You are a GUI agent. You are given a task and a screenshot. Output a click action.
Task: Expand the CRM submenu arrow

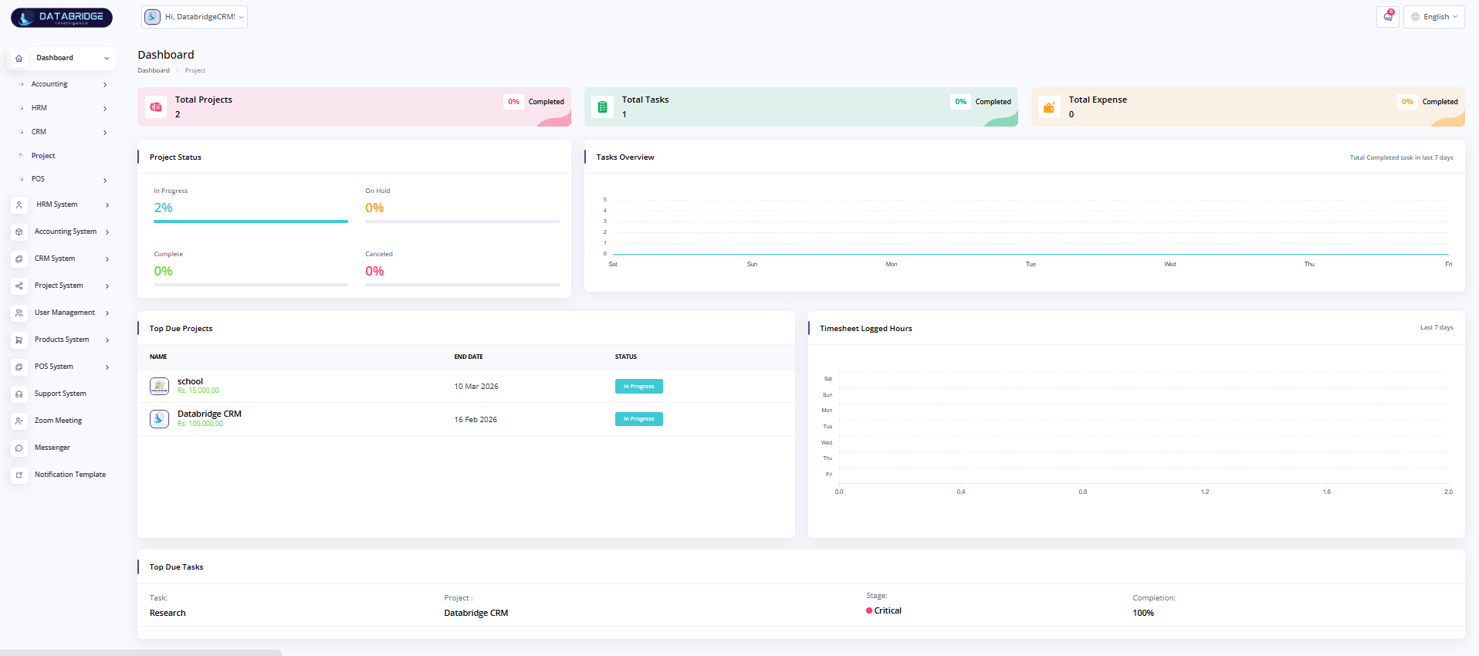coord(105,133)
